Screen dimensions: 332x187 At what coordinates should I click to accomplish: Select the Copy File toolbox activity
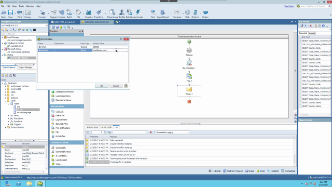point(59,111)
